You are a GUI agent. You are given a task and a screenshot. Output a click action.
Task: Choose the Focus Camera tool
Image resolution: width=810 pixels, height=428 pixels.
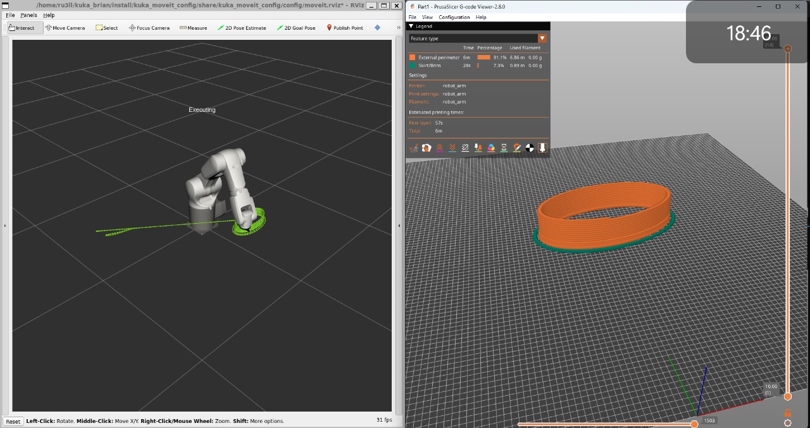[149, 28]
